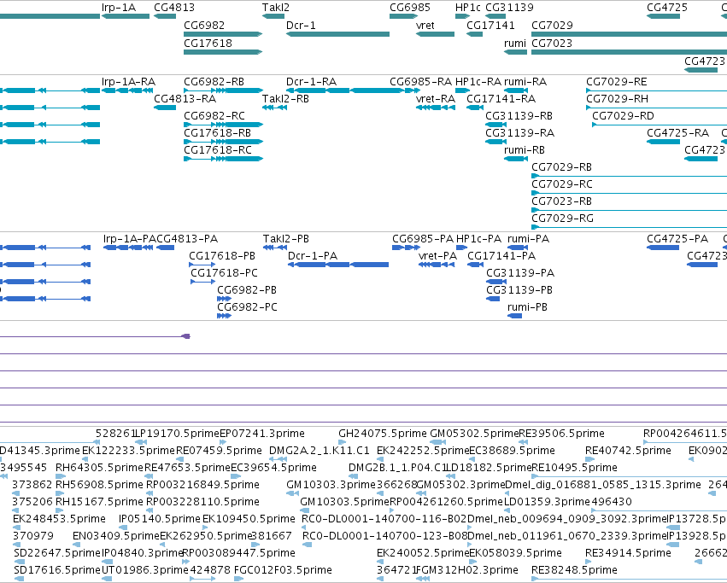Screen dimensions: 727x583
Task: Select the "rumi-RB" transcript label
Action: pyautogui.click(x=525, y=150)
